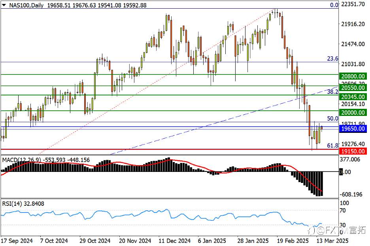Viewport: 370px width, 246px height.
Task: Click the 20 Nov 2024 date label
Action: [x=135, y=241]
